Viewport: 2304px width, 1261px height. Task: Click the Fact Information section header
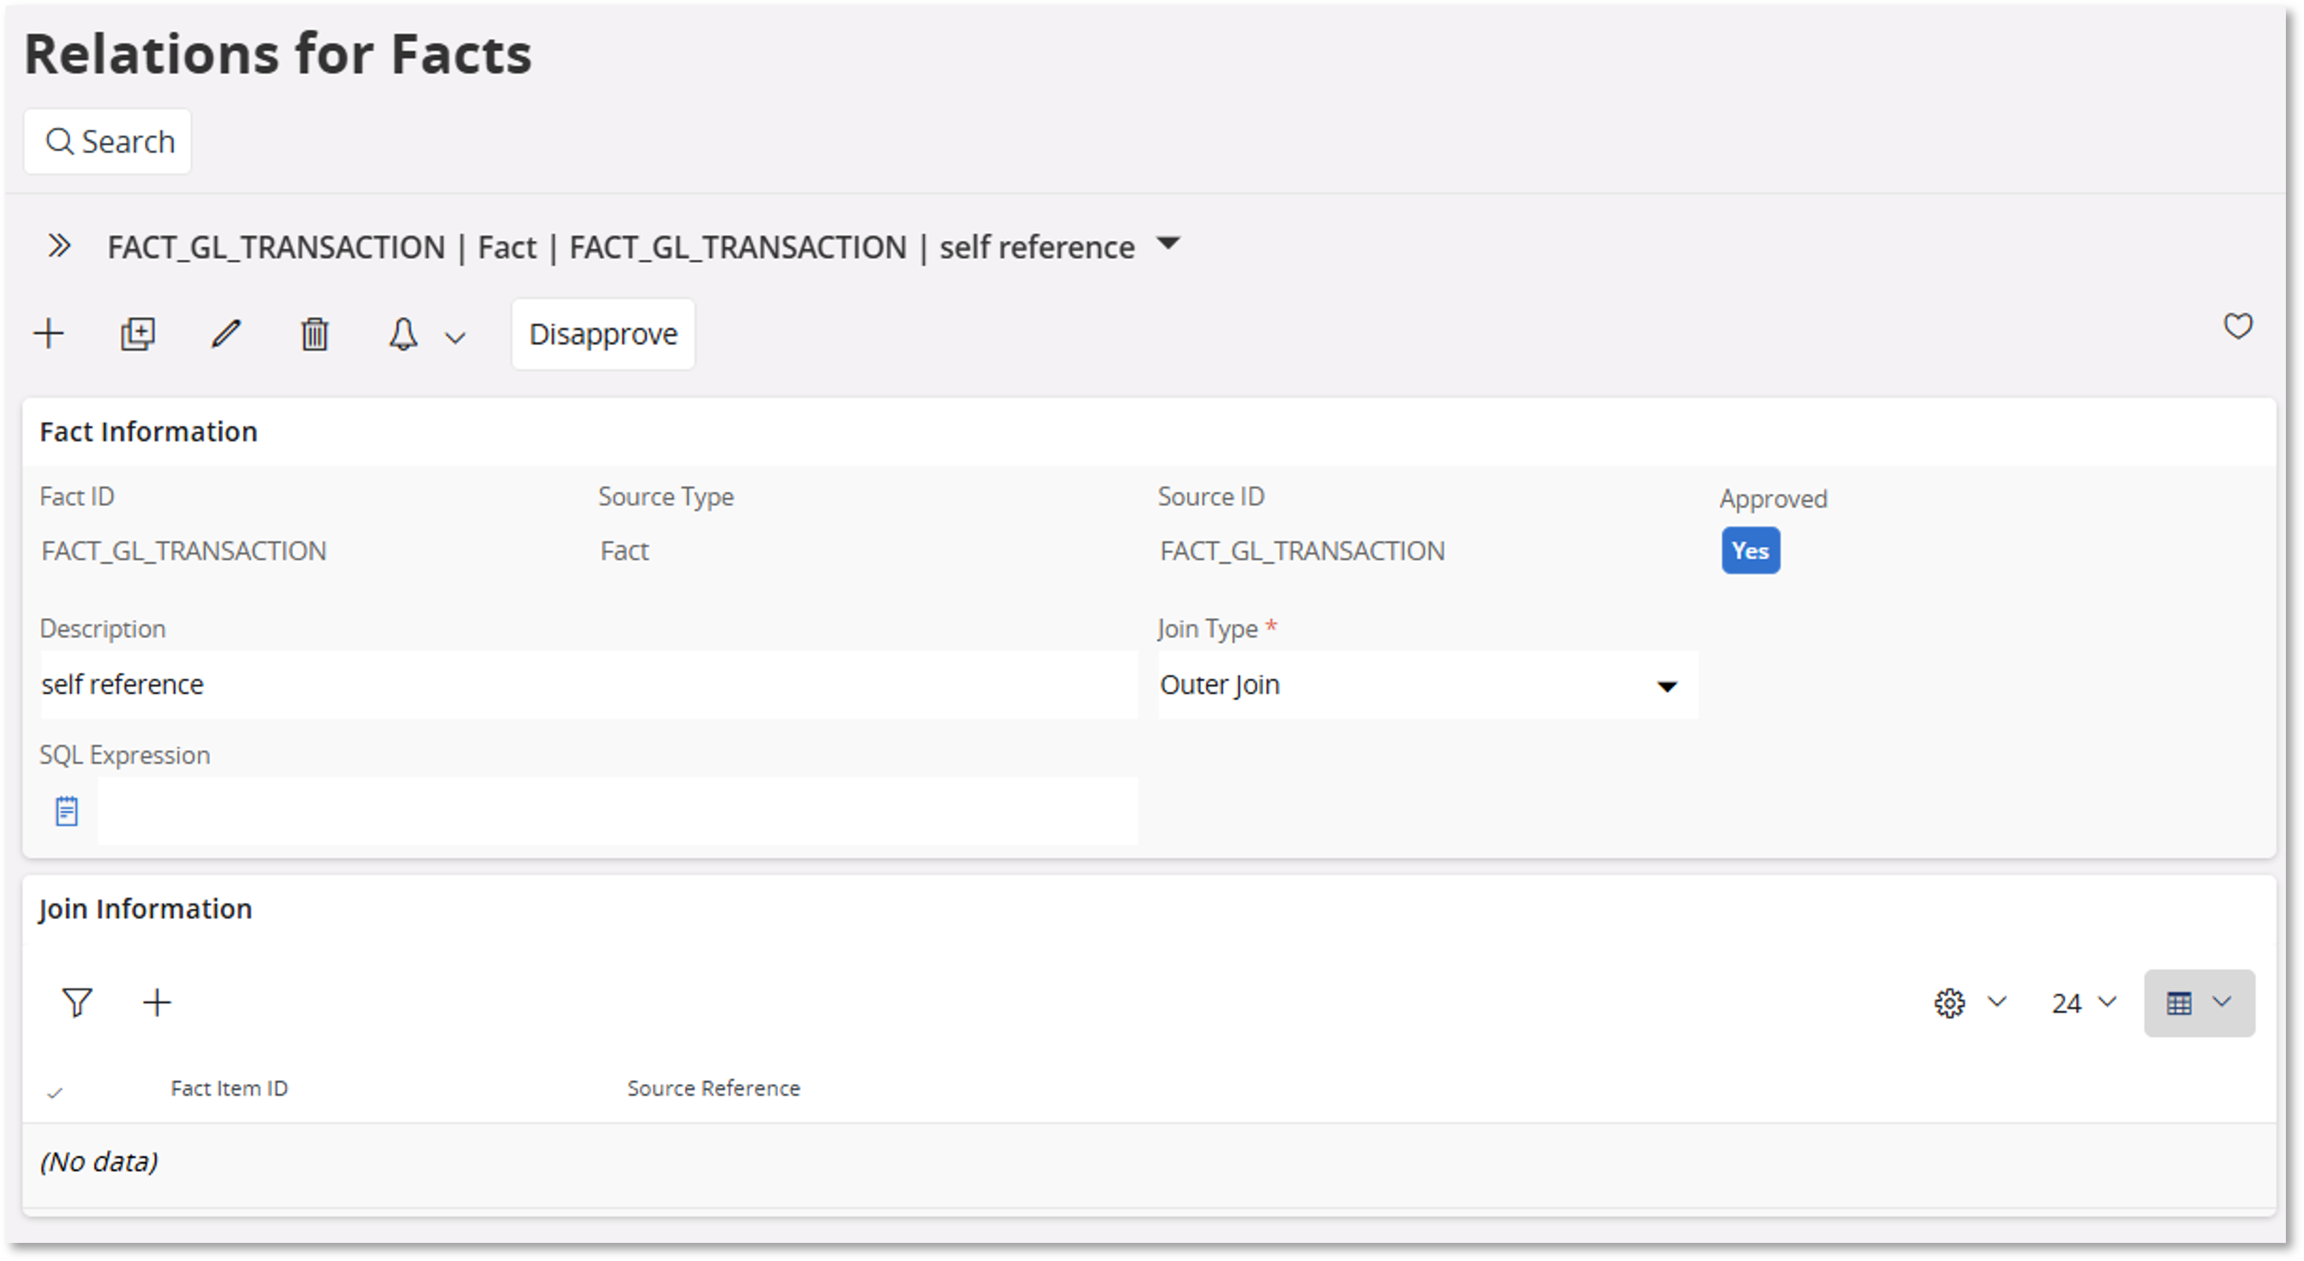coord(148,432)
